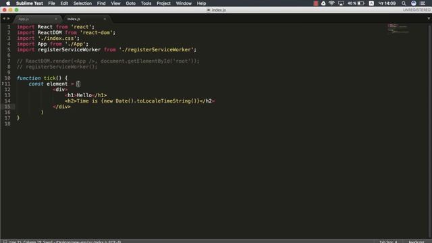Screen dimensions: 432x243
Task: Open the Selection menu
Action: coord(82,3)
